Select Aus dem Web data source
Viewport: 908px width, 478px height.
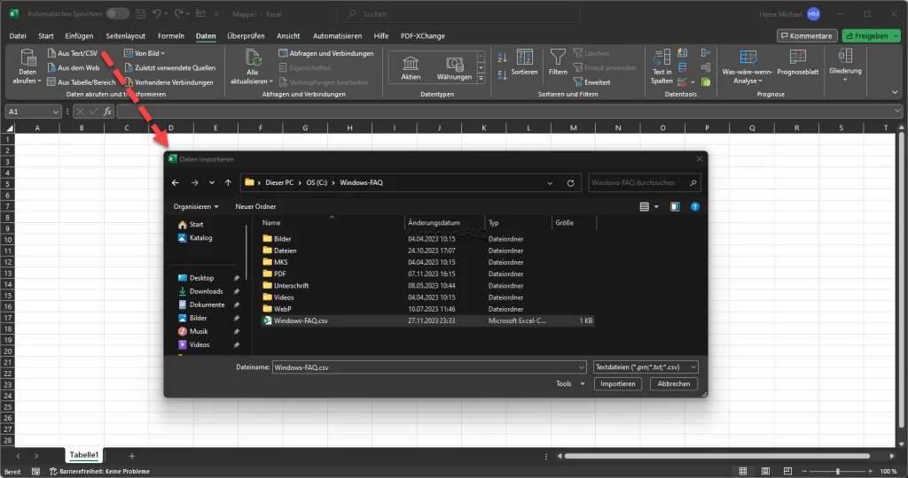pyautogui.click(x=73, y=67)
